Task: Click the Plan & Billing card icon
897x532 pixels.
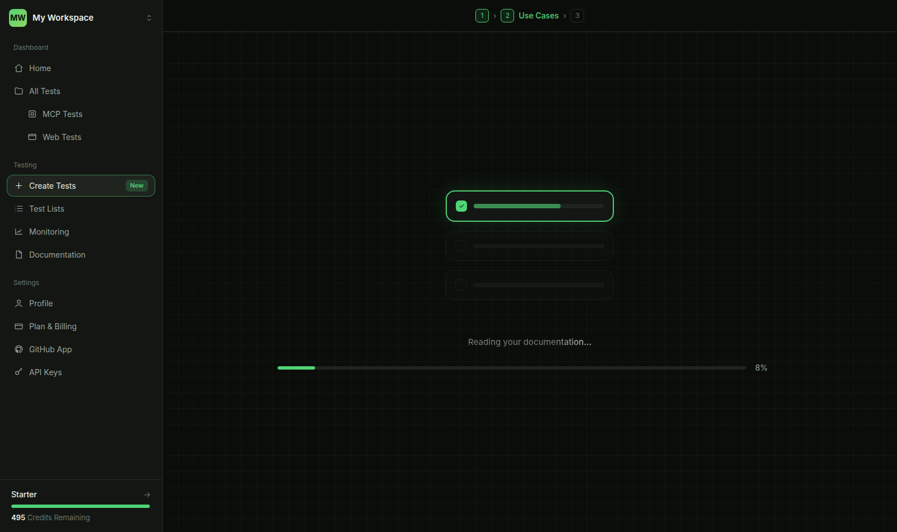Action: pyautogui.click(x=19, y=326)
